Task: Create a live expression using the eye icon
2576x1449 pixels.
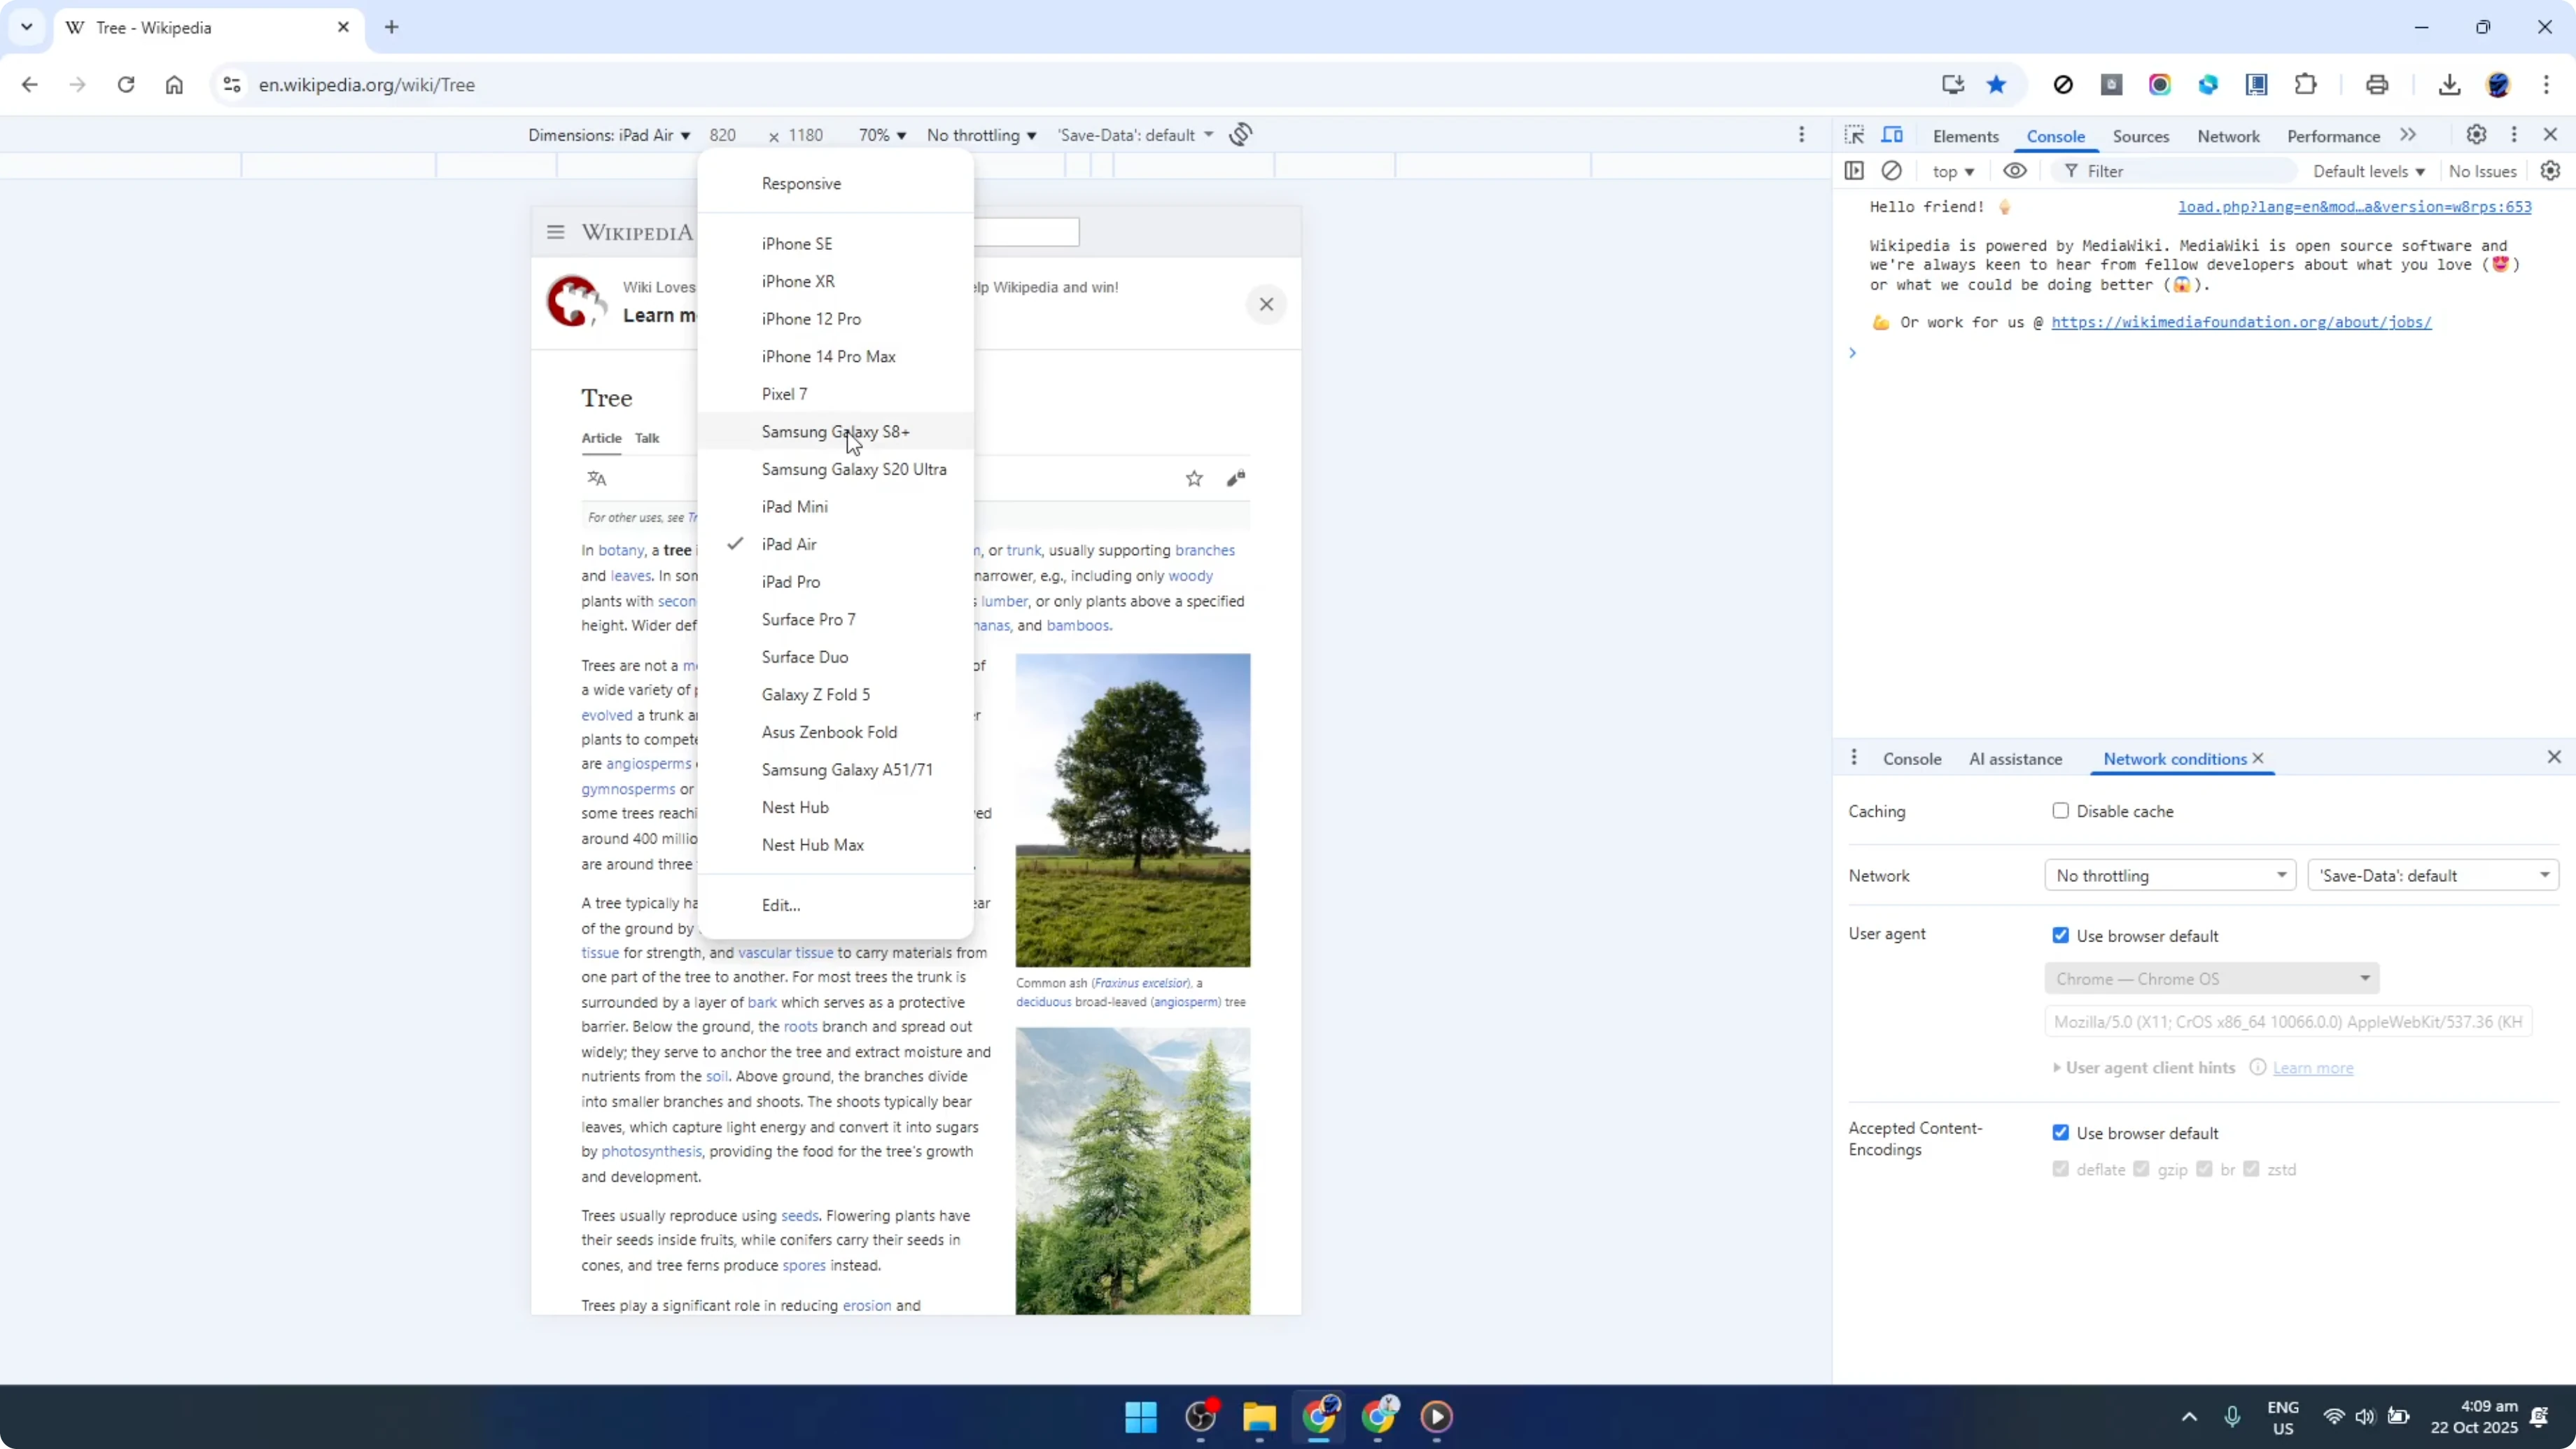Action: coord(2015,171)
